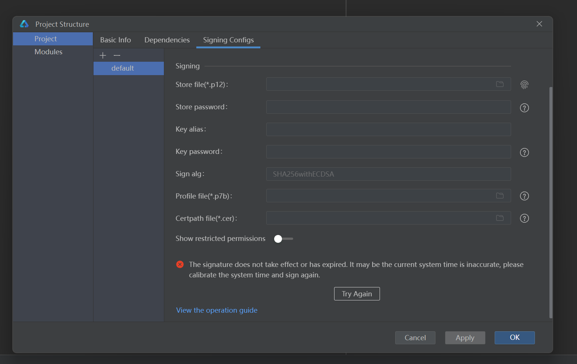Click the Apply button
Screen dimensions: 577x364
pyautogui.click(x=465, y=338)
